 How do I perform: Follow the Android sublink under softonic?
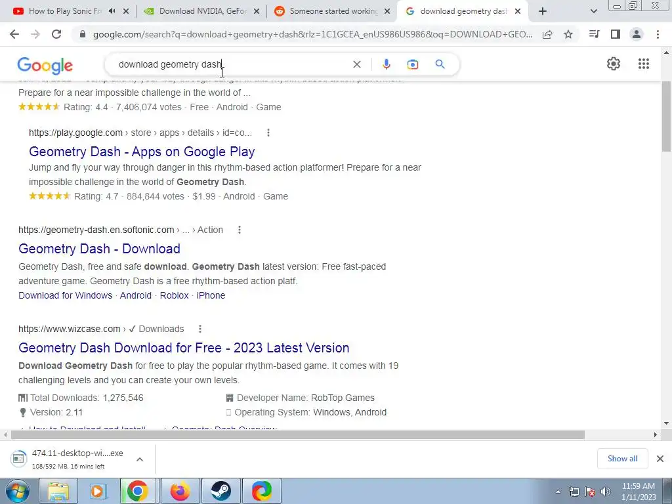[135, 295]
